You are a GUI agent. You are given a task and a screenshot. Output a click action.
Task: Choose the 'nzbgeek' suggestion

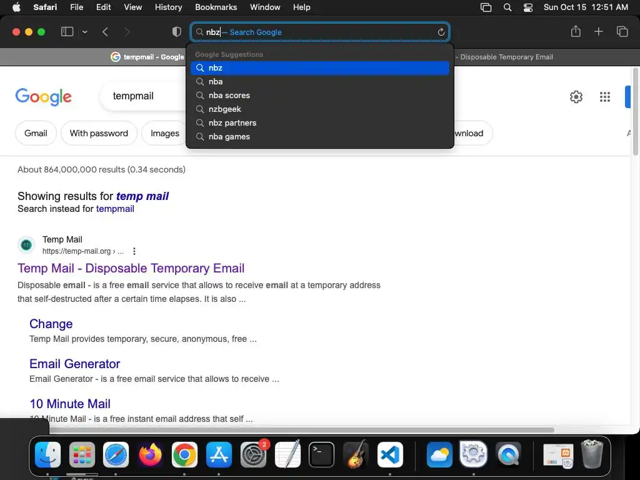(x=320, y=109)
